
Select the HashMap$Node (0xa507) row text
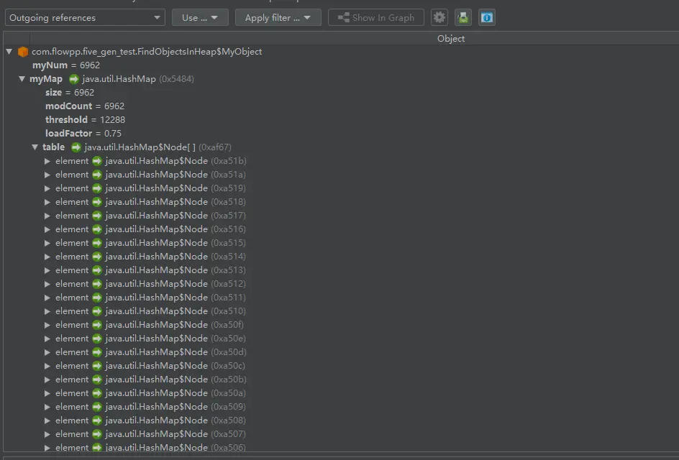(x=176, y=434)
